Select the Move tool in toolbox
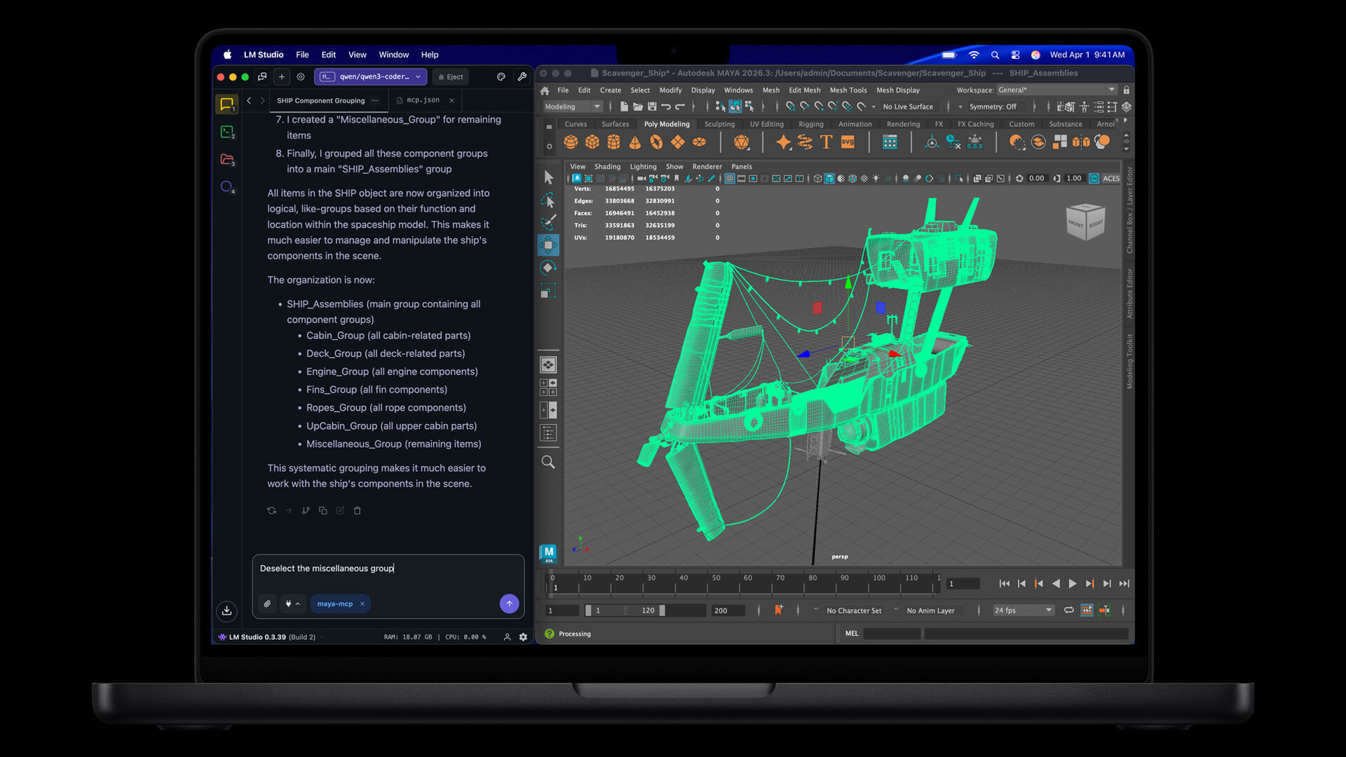The height and width of the screenshot is (757, 1346). [x=548, y=245]
